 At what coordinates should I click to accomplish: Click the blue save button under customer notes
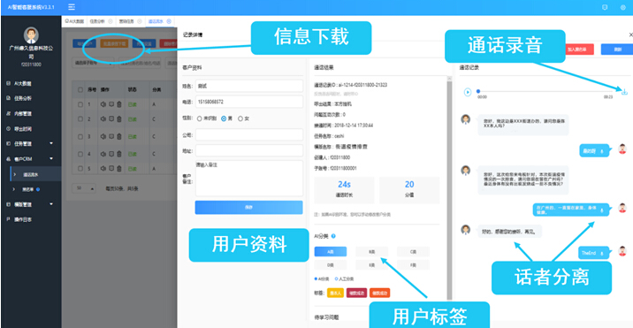tap(248, 207)
